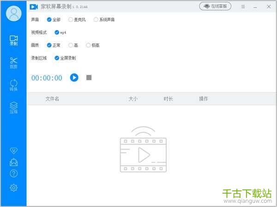Click the user avatar icon
The height and width of the screenshot is (207, 277).
[x=13, y=13]
